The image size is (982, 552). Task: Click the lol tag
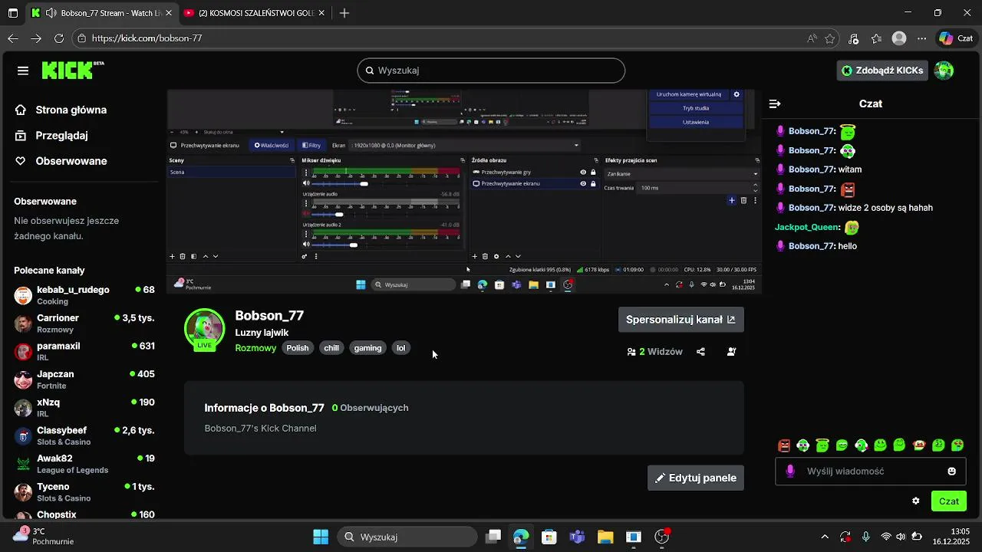[400, 348]
